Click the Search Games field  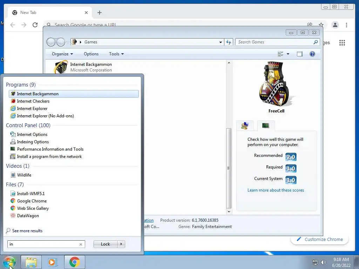275,42
